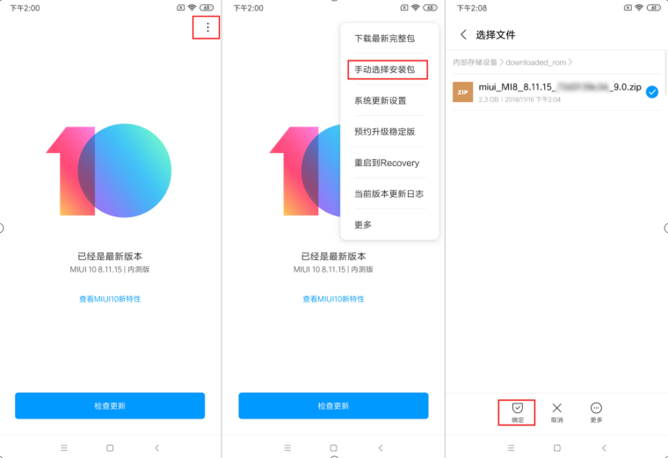Open the three-dot overflow menu
668x458 pixels.
[x=207, y=28]
